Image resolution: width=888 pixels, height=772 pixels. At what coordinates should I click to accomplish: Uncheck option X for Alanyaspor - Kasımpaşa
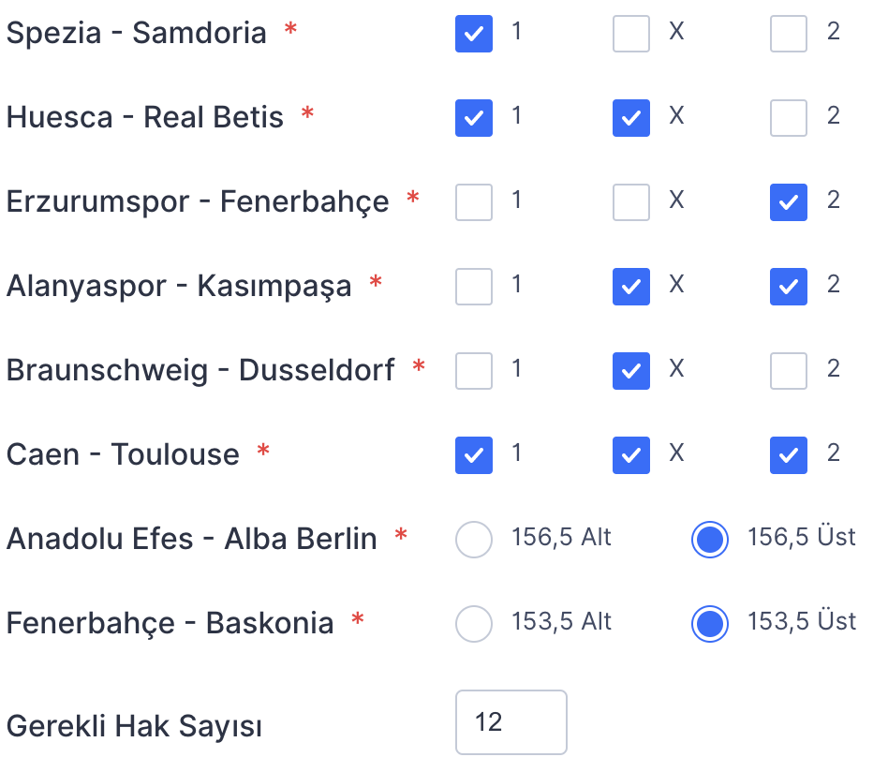point(631,287)
